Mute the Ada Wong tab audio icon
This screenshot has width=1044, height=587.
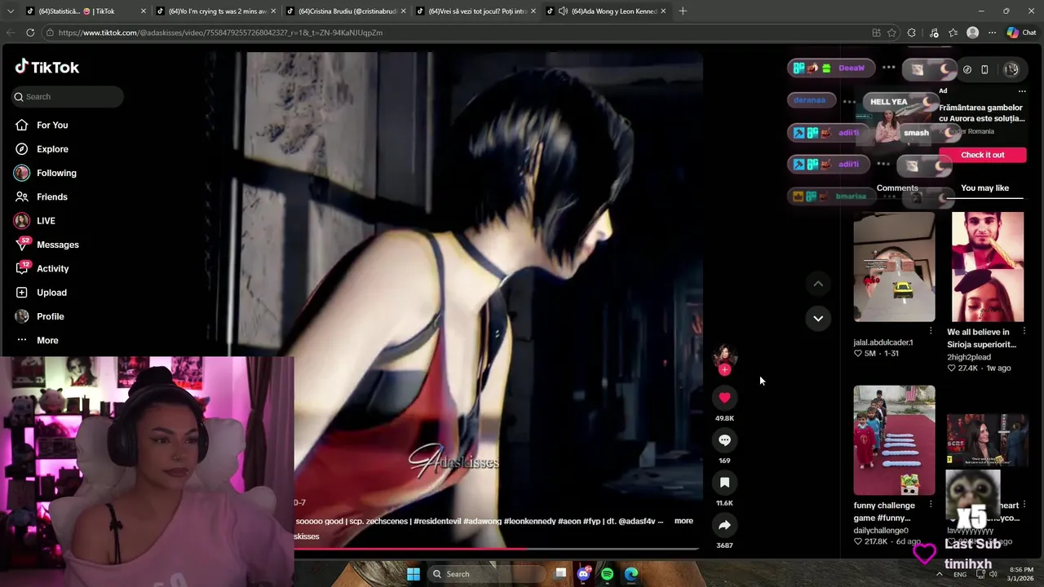point(563,11)
